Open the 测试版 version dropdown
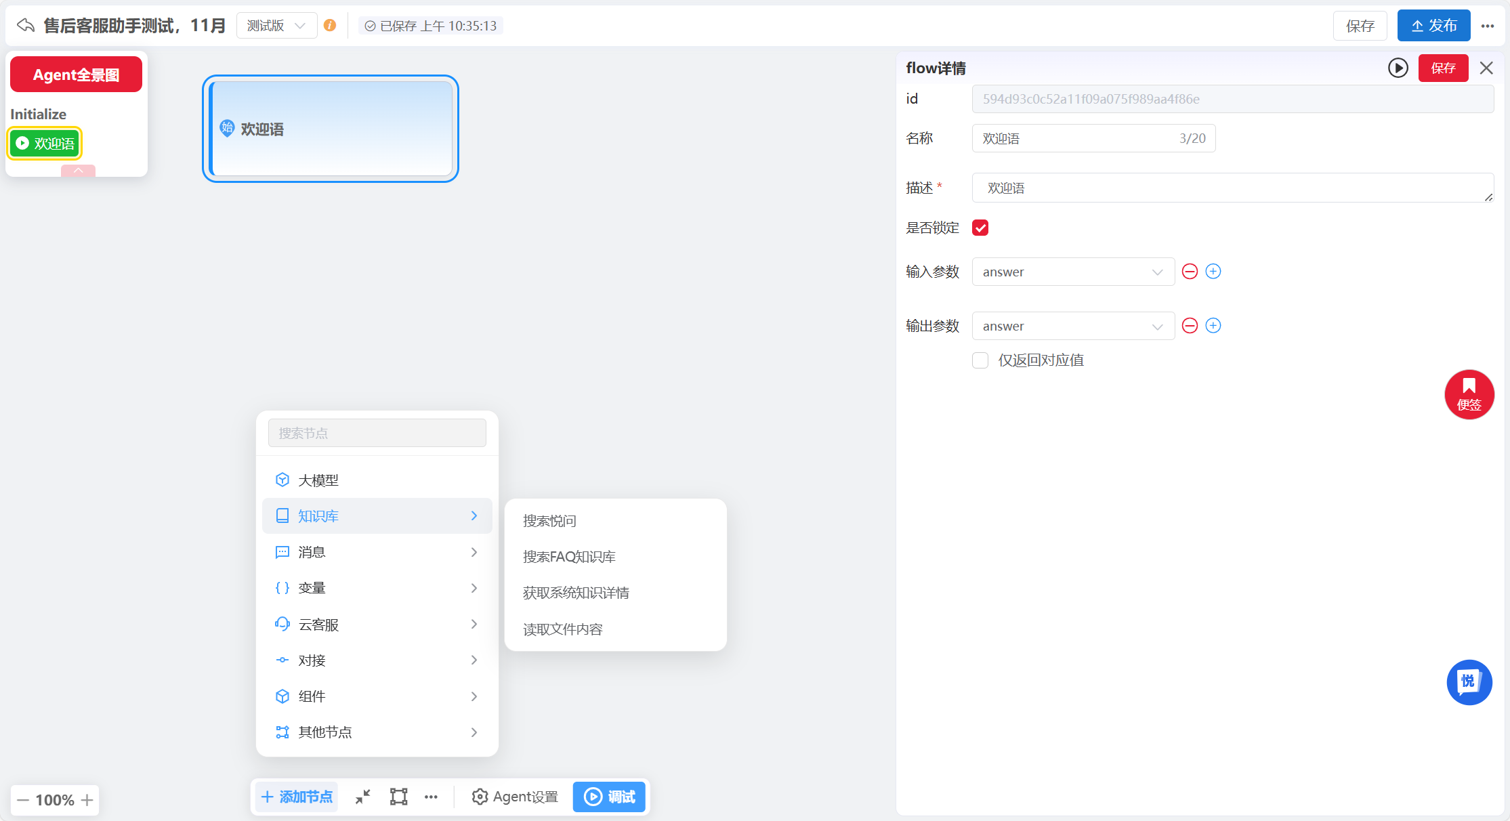Viewport: 1510px width, 821px height. click(x=276, y=26)
